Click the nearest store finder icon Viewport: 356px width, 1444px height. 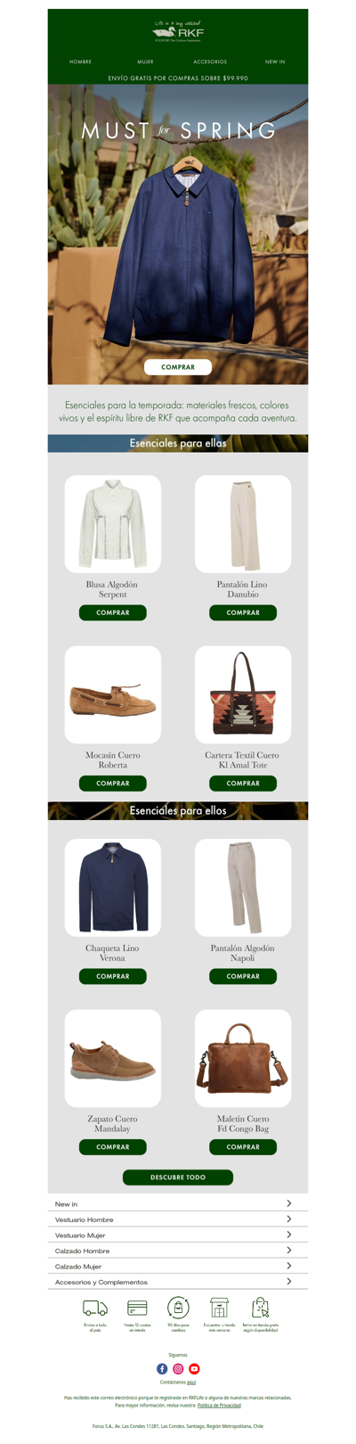coord(219,1307)
